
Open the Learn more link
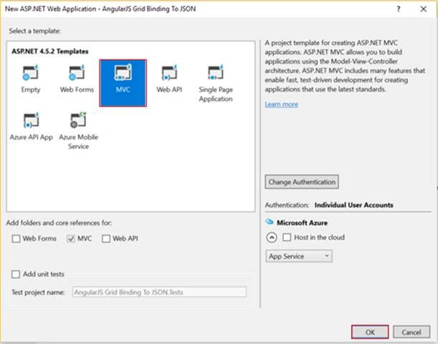(x=281, y=104)
